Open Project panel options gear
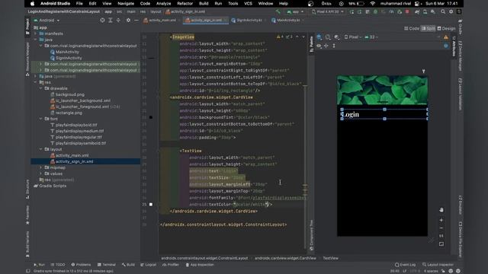 pyautogui.click(x=128, y=21)
